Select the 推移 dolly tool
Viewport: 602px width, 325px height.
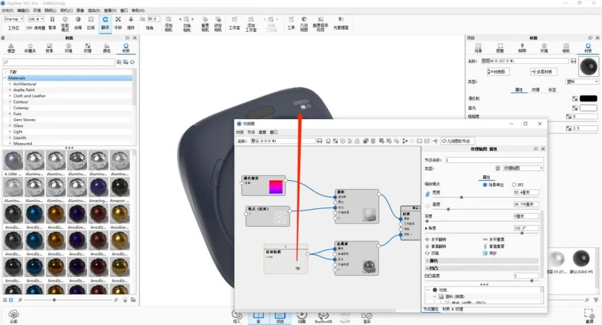(131, 20)
